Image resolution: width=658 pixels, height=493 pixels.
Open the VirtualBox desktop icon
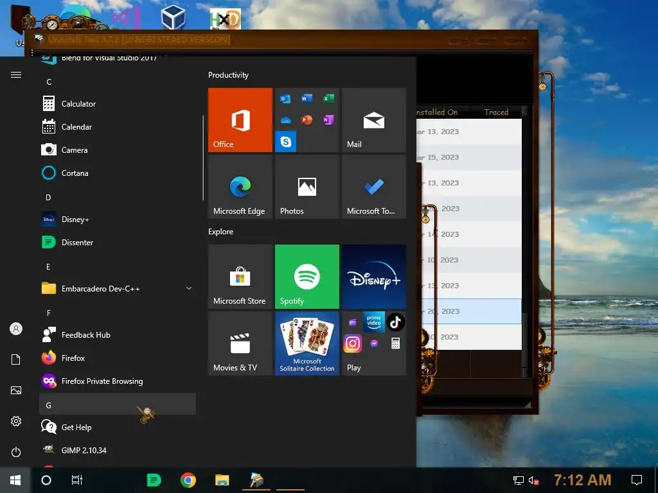click(173, 17)
